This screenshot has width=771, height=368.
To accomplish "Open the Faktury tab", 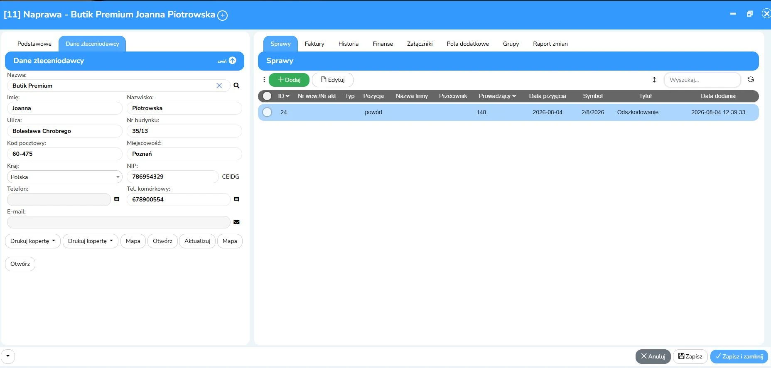I will (x=314, y=44).
